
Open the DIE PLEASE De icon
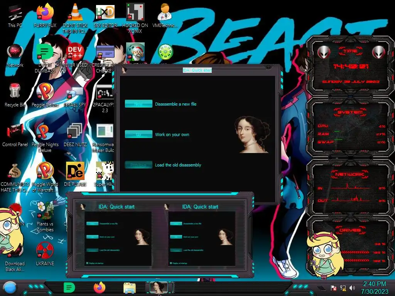pos(75,175)
